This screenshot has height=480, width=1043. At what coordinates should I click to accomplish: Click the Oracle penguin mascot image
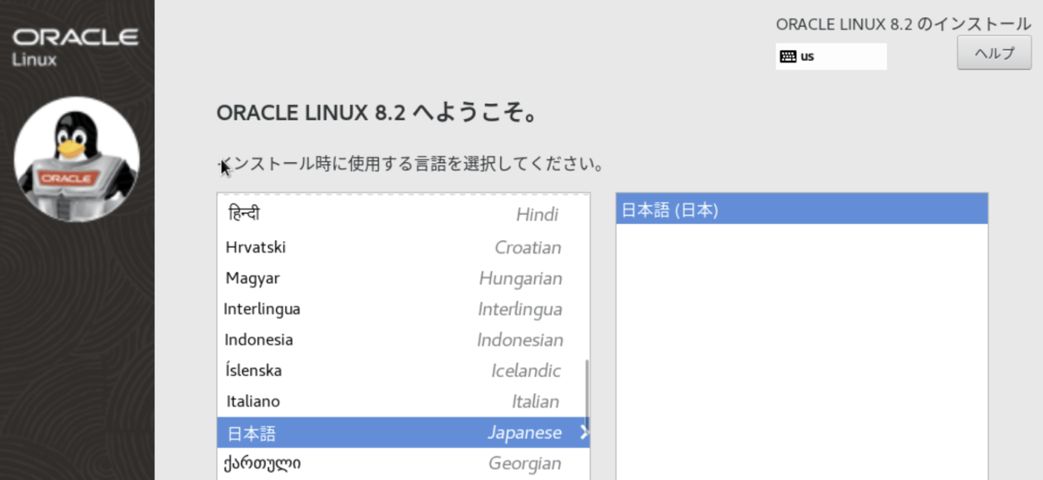[77, 159]
